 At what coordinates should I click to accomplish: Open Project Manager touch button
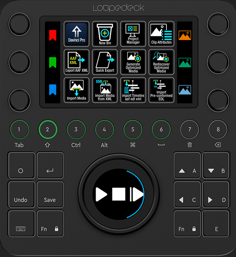(x=133, y=34)
